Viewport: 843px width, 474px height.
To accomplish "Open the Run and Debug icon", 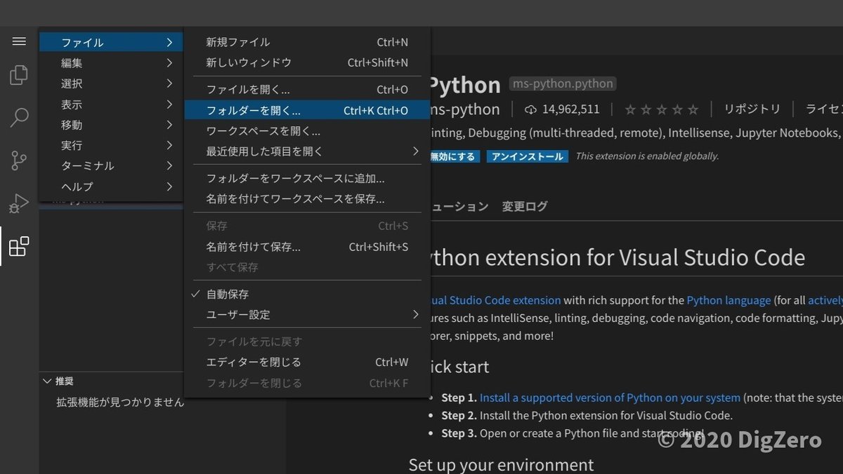I will pyautogui.click(x=19, y=203).
